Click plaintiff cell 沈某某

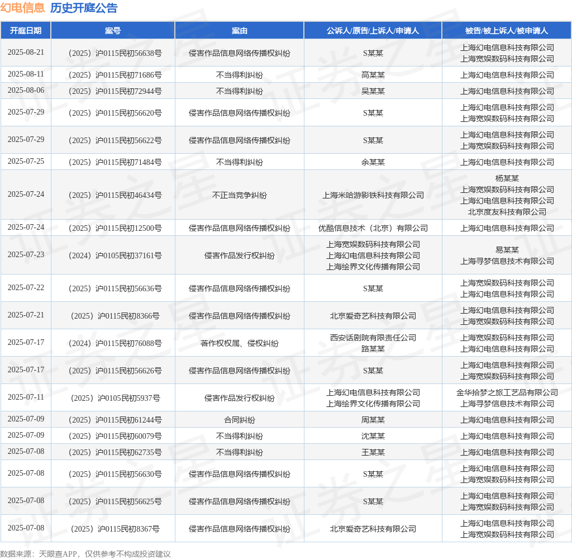[x=373, y=437]
